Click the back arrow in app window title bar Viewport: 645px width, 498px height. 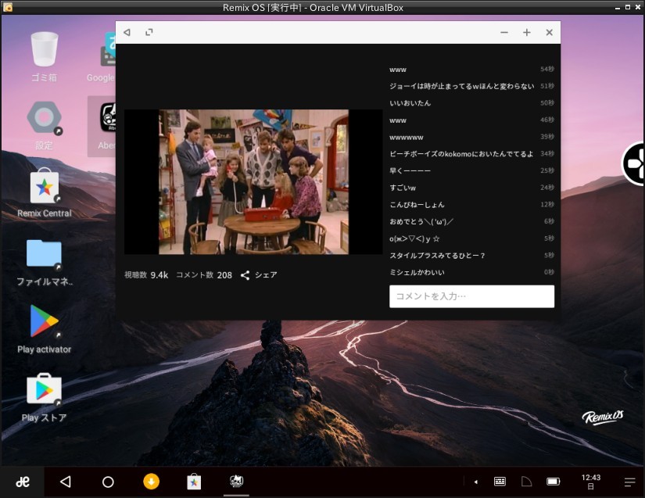pos(127,32)
